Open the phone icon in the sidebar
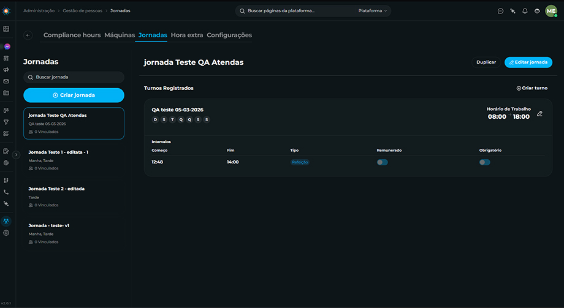The width and height of the screenshot is (564, 308). (x=6, y=192)
